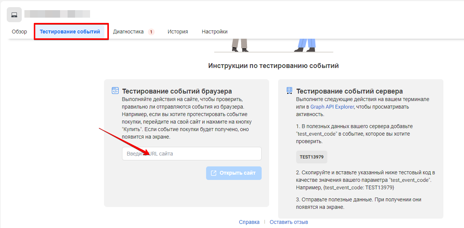This screenshot has height=228, width=464.
Task: Follow the Graph API Explorer link
Action: point(332,107)
